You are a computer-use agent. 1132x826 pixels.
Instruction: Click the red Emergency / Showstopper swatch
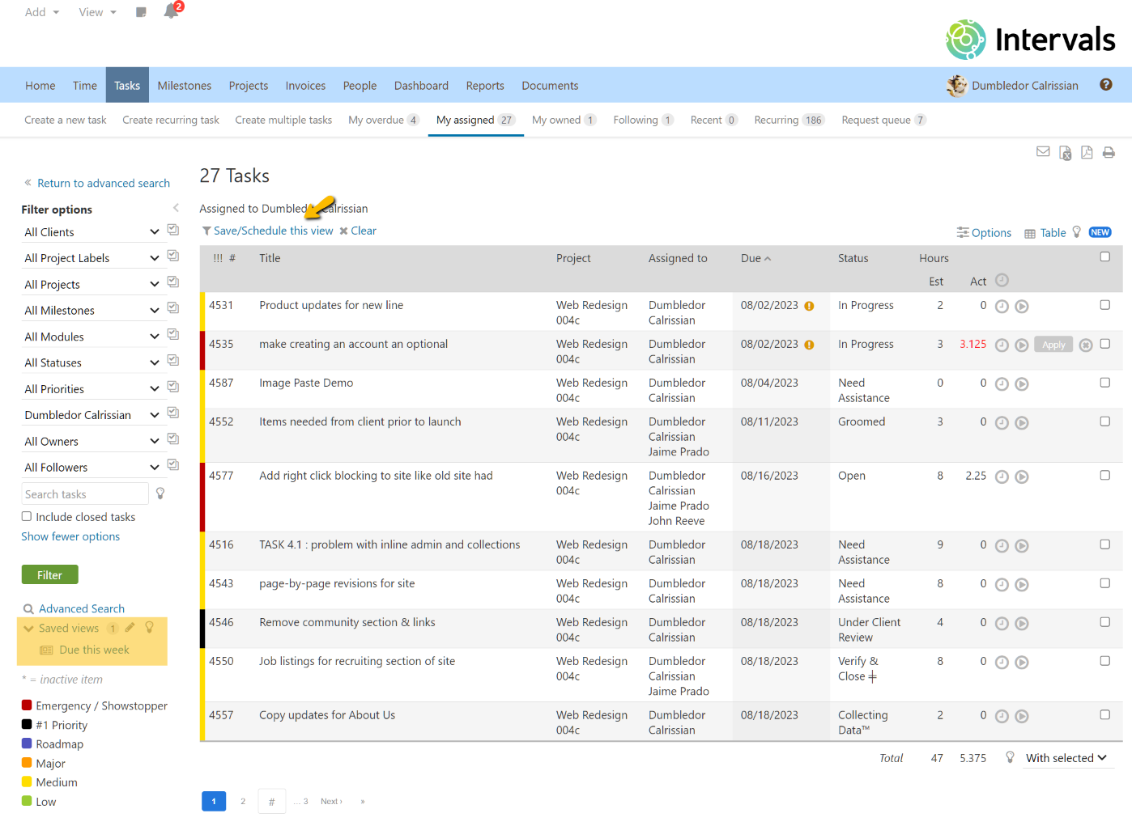[x=27, y=705]
